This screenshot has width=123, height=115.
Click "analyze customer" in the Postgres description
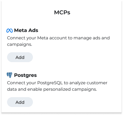click(88, 83)
